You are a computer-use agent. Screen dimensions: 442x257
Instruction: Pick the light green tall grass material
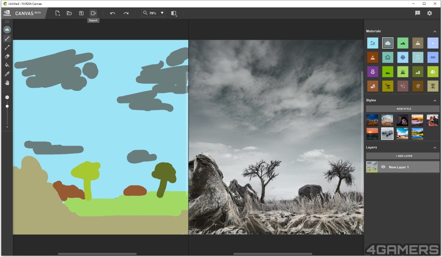(x=403, y=72)
